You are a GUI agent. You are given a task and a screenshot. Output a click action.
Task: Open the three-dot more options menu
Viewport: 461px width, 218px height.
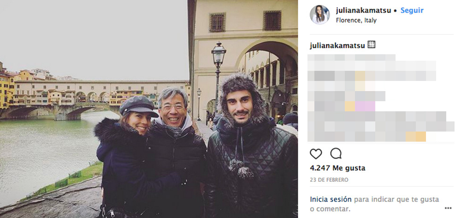(448, 208)
